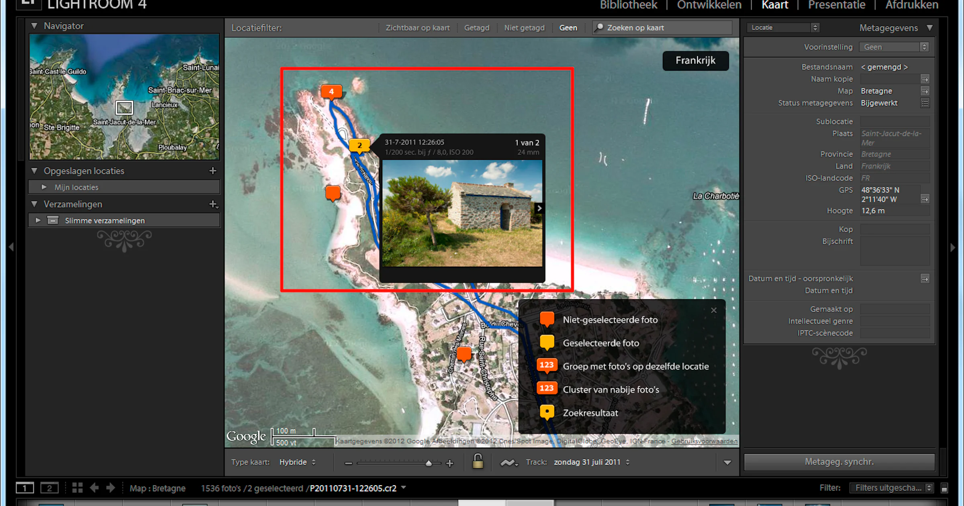Switch to the Ontwikkelen module
This screenshot has width=964, height=506.
click(709, 5)
